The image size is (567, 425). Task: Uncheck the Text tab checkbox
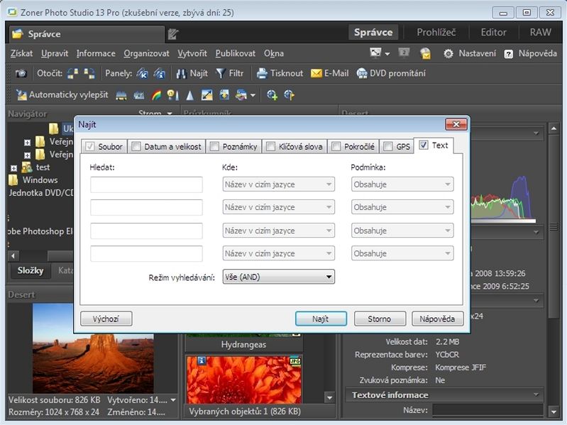[424, 145]
